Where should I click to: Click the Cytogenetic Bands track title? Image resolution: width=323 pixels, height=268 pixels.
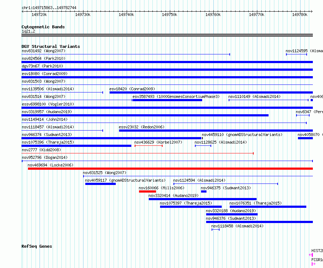tap(43, 27)
